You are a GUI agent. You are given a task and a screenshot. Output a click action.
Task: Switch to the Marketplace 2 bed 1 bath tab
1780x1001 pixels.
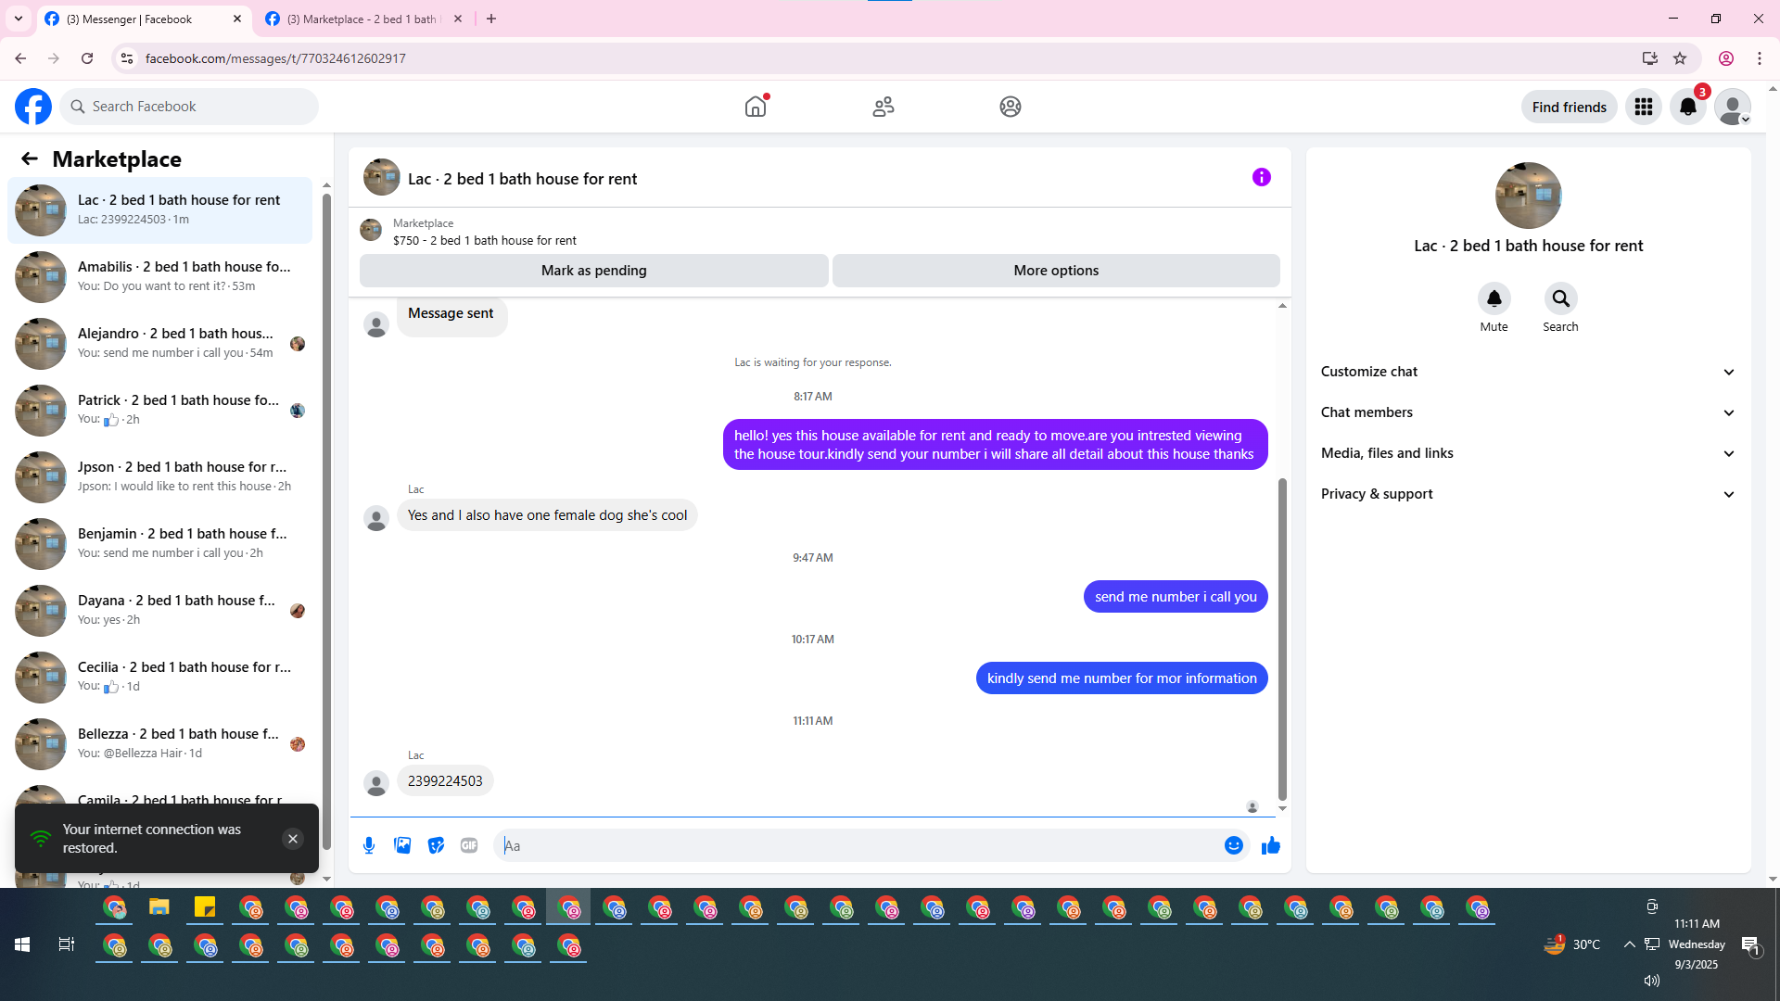pyautogui.click(x=363, y=19)
